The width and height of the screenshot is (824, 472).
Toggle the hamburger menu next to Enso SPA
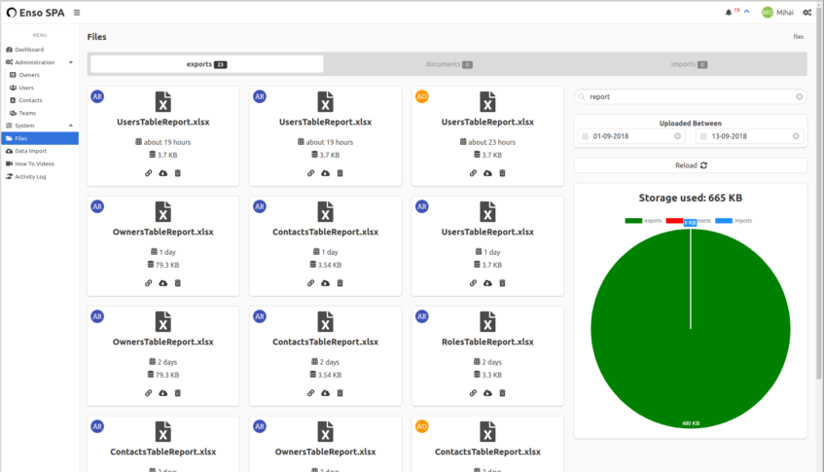(77, 13)
